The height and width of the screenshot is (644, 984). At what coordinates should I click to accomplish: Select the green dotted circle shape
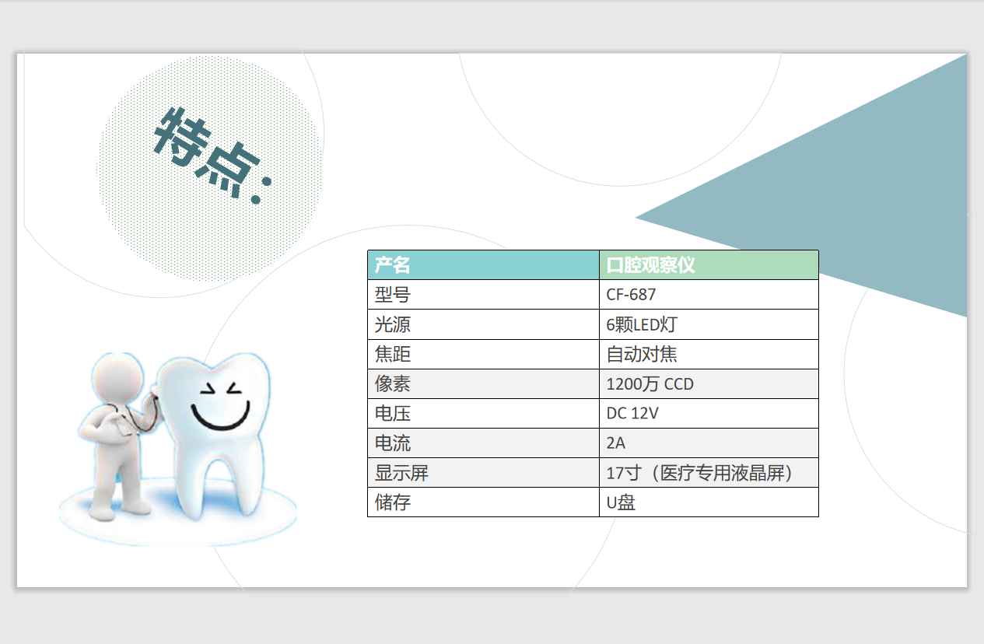[x=209, y=169]
